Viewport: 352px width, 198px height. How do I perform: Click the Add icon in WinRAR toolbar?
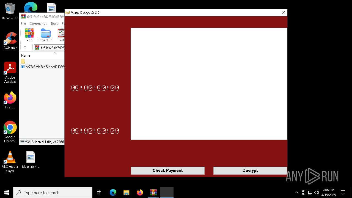(x=29, y=35)
